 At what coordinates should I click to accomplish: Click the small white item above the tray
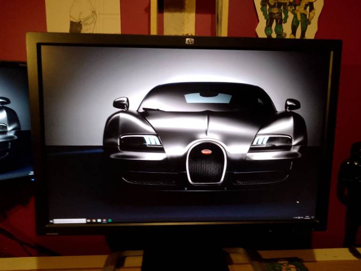298,203
